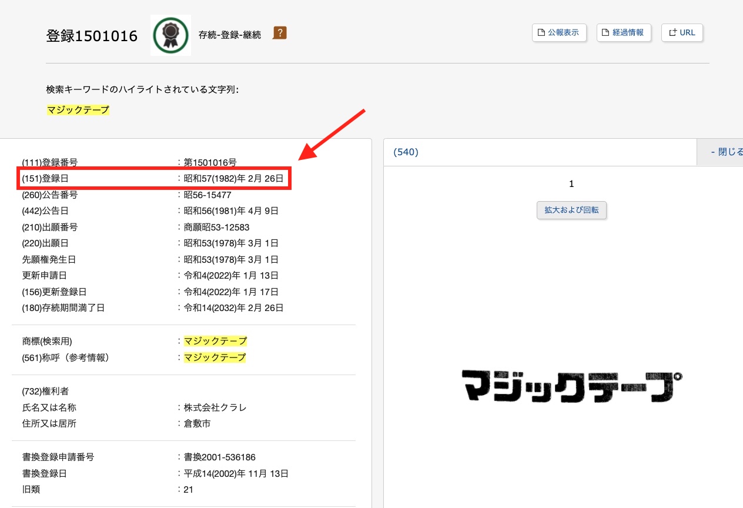
Task: Click the 存続-登録-継続 status text
Action: coord(230,34)
